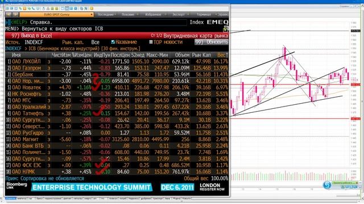Click the phone icon in top toolbar
The image size is (364, 204).
[x=34, y=8]
